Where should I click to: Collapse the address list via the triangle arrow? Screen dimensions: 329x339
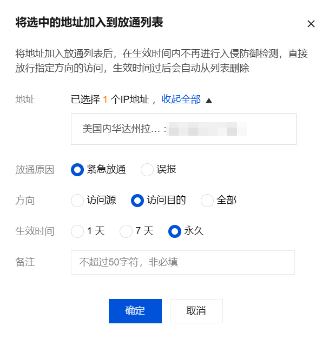tap(209, 100)
